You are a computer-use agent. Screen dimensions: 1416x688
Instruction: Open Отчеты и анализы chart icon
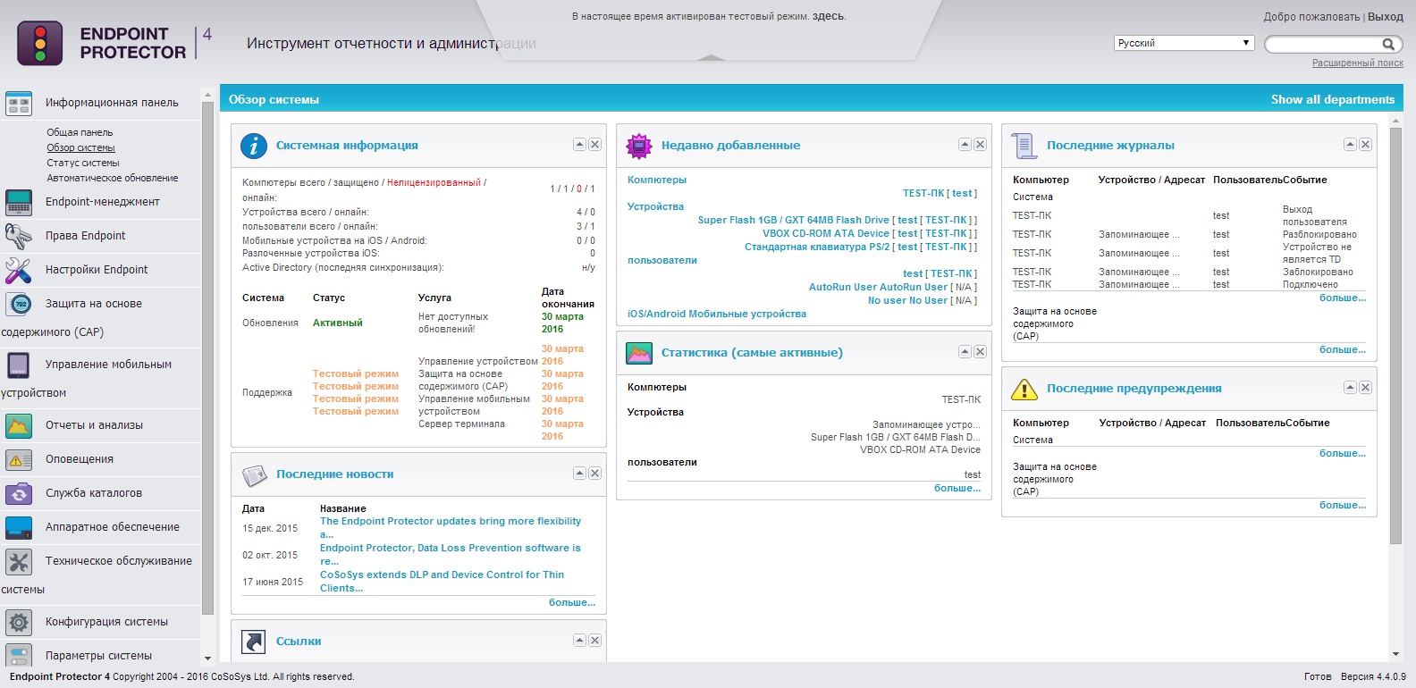coord(19,425)
